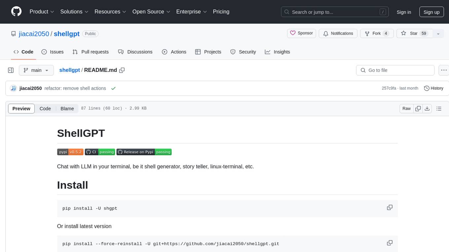Open the shellgpt repository title link
Image resolution: width=449 pixels, height=252 pixels.
point(67,34)
